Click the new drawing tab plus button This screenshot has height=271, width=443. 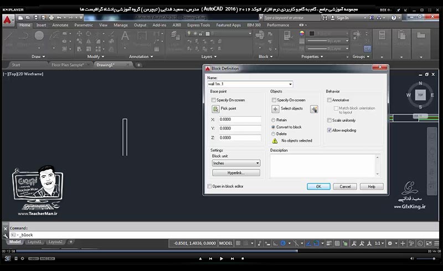(139, 65)
